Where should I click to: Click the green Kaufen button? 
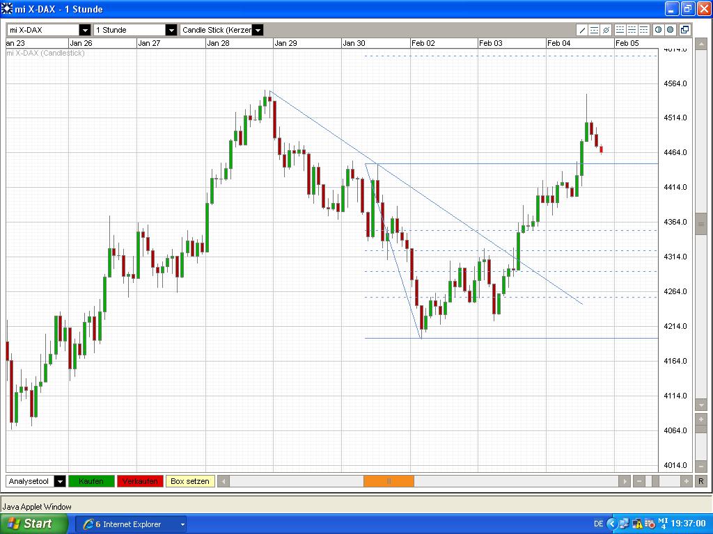[91, 481]
